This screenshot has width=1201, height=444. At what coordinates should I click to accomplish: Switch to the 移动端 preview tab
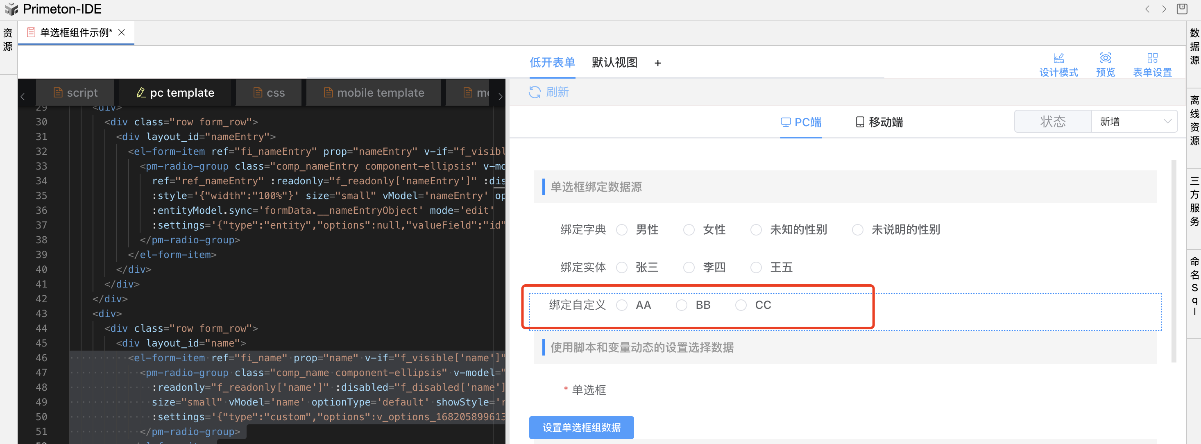click(x=879, y=122)
